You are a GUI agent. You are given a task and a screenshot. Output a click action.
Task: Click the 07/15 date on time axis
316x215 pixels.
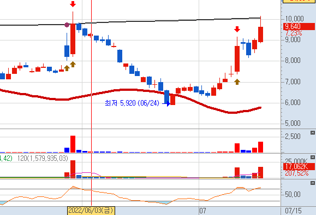[x=293, y=211]
